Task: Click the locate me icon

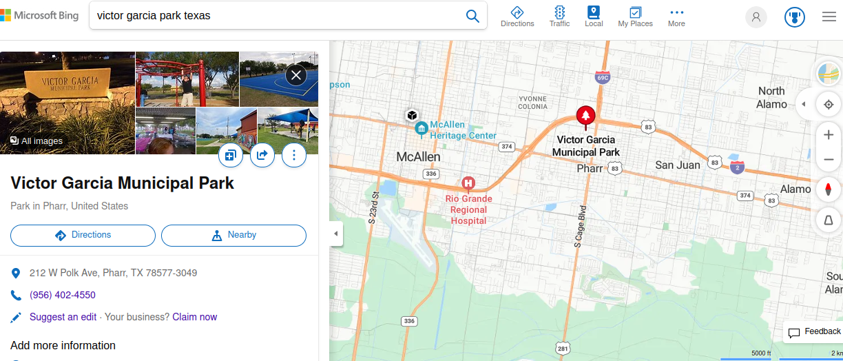Action: click(x=829, y=105)
